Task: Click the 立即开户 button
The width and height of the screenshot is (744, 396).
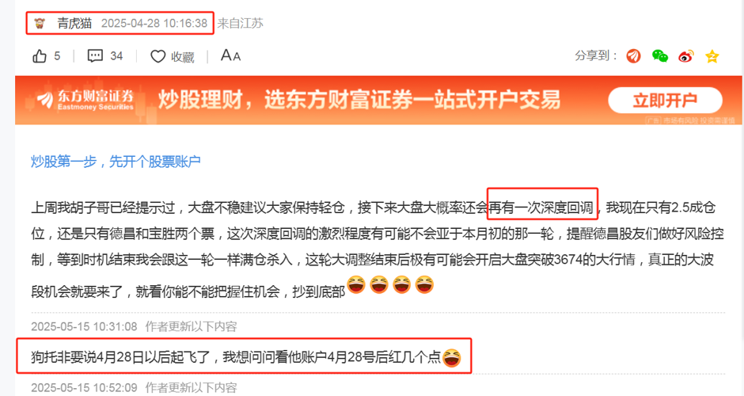Action: pyautogui.click(x=665, y=100)
